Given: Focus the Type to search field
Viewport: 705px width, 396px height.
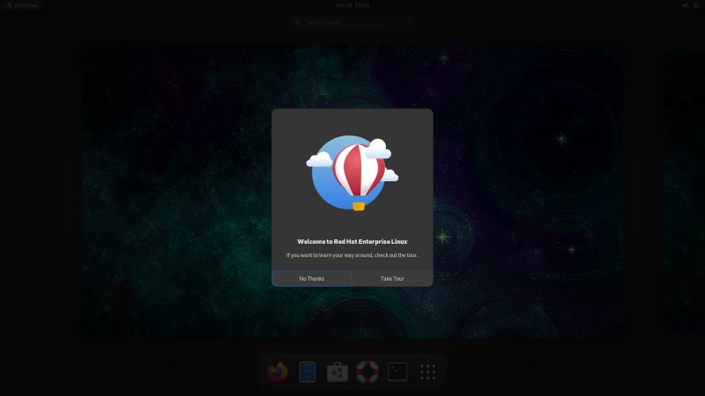Looking at the screenshot, I should tap(352, 22).
